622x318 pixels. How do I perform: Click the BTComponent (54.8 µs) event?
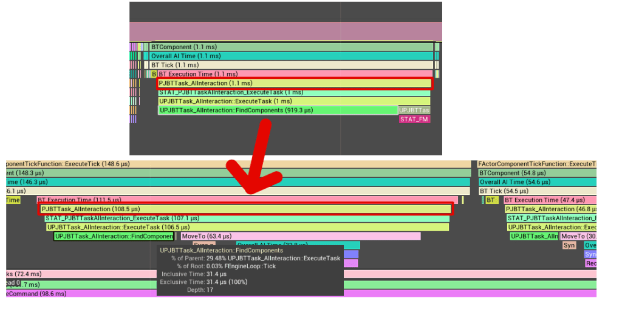click(537, 173)
